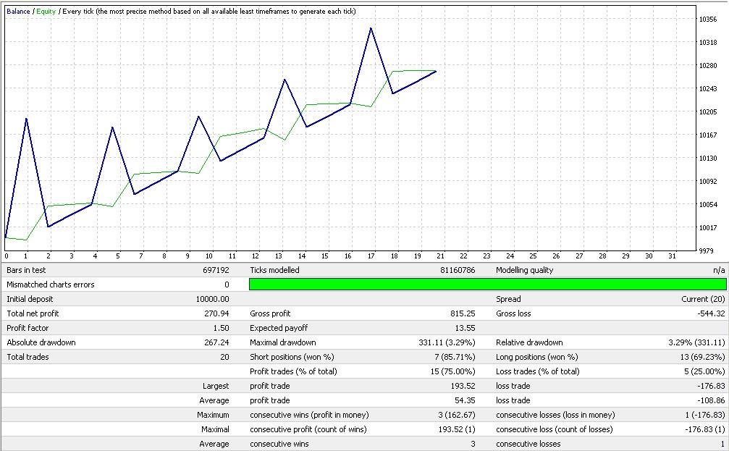Select the Modelling quality n/a value
The height and width of the screenshot is (451, 729).
click(719, 270)
